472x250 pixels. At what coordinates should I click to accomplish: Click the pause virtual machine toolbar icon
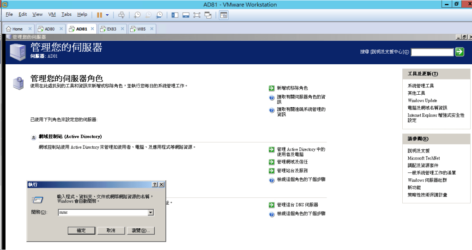pos(99,15)
